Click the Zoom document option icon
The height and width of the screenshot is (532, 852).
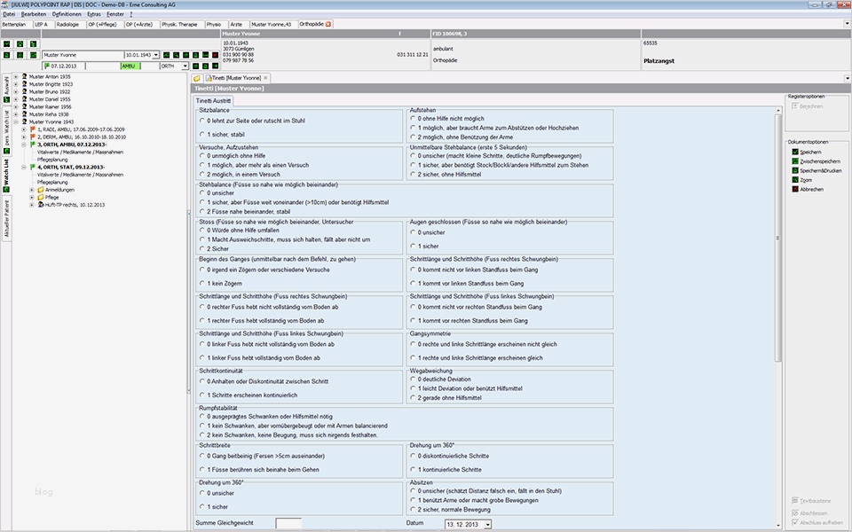point(794,180)
